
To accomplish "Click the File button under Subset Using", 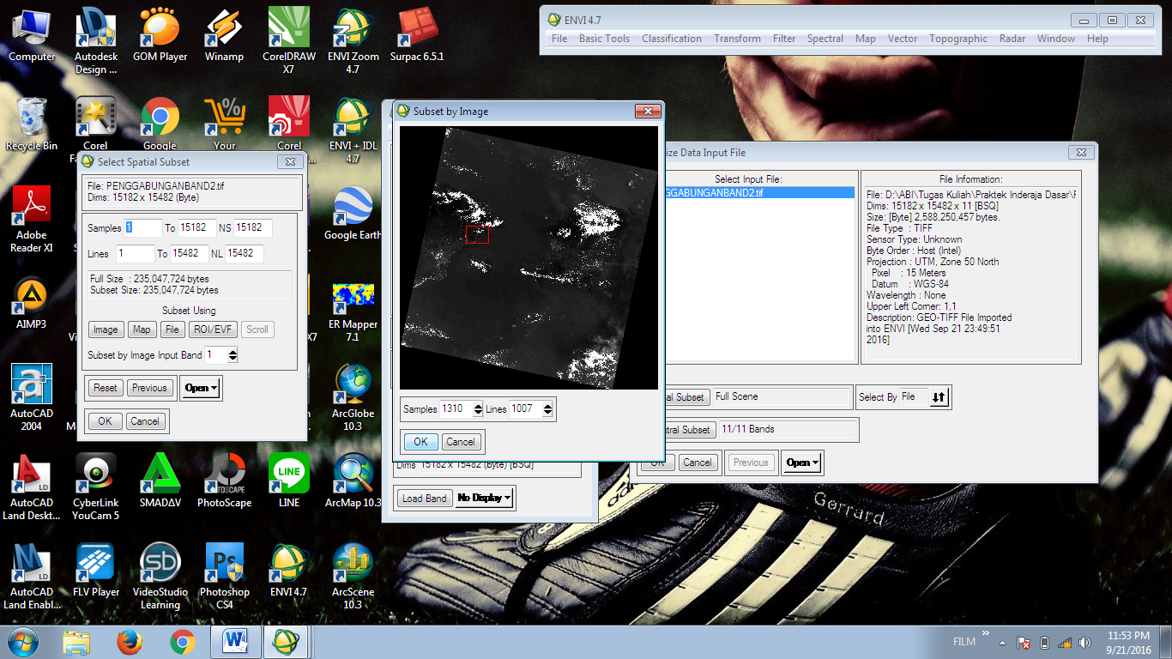I will point(172,329).
